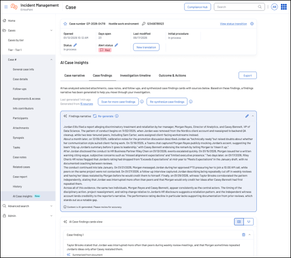Click the info icon beside Scan button
The width and height of the screenshot is (291, 258).
142,102
